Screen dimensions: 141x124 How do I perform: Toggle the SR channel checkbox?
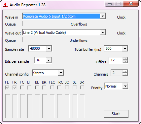pyautogui.click(x=82, y=88)
